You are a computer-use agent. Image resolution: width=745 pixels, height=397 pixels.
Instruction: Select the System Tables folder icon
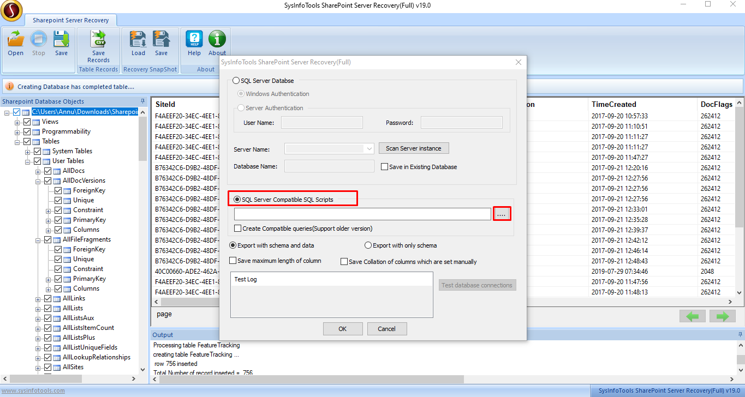tap(46, 151)
